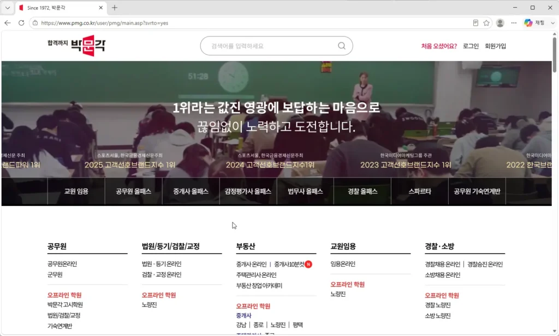Click the browser back arrow
Image resolution: width=559 pixels, height=336 pixels.
(x=8, y=23)
